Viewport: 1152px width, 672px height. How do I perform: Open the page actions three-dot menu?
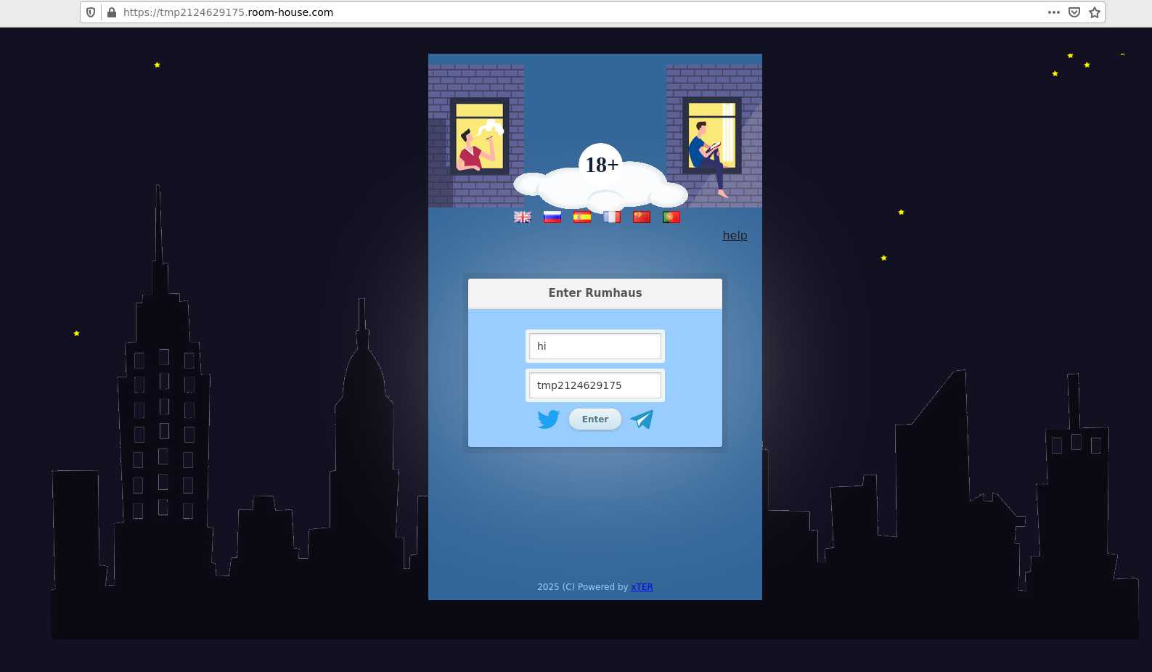pos(1053,12)
